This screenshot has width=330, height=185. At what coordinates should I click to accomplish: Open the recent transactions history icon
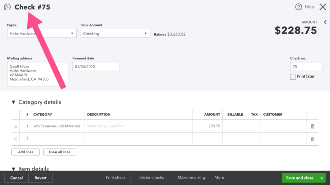click(7, 7)
